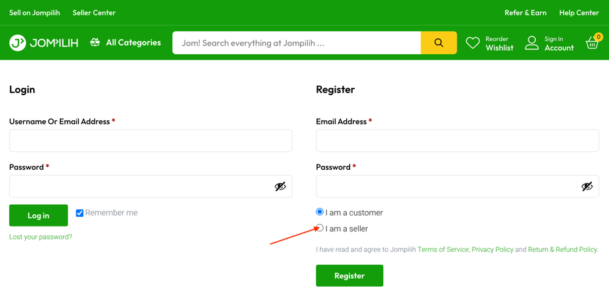Click the Sign In account person icon

click(x=532, y=43)
